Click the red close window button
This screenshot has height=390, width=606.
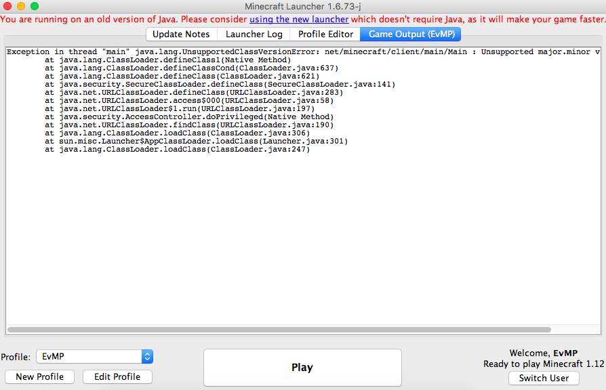(7, 6)
